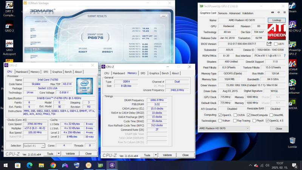Open the Socket #1 selection dropdown
The height and width of the screenshot is (170, 302).
(34, 146)
